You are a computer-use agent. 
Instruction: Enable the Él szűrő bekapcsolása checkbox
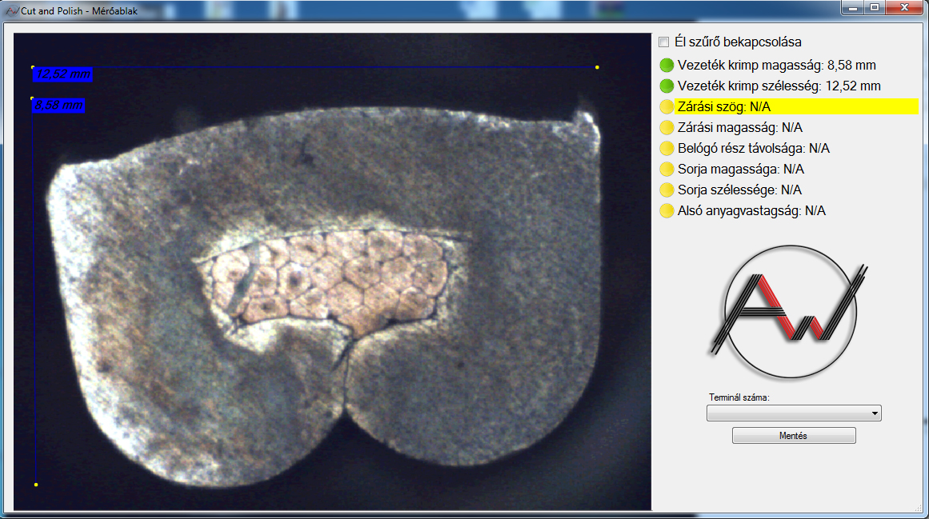pos(663,42)
